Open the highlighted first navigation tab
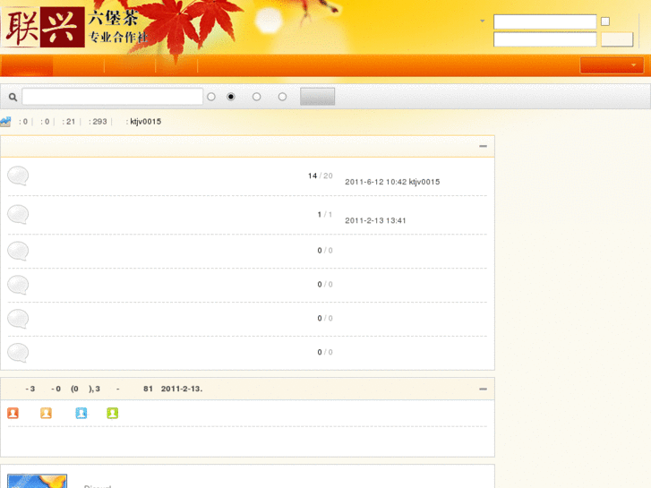 coord(27,65)
